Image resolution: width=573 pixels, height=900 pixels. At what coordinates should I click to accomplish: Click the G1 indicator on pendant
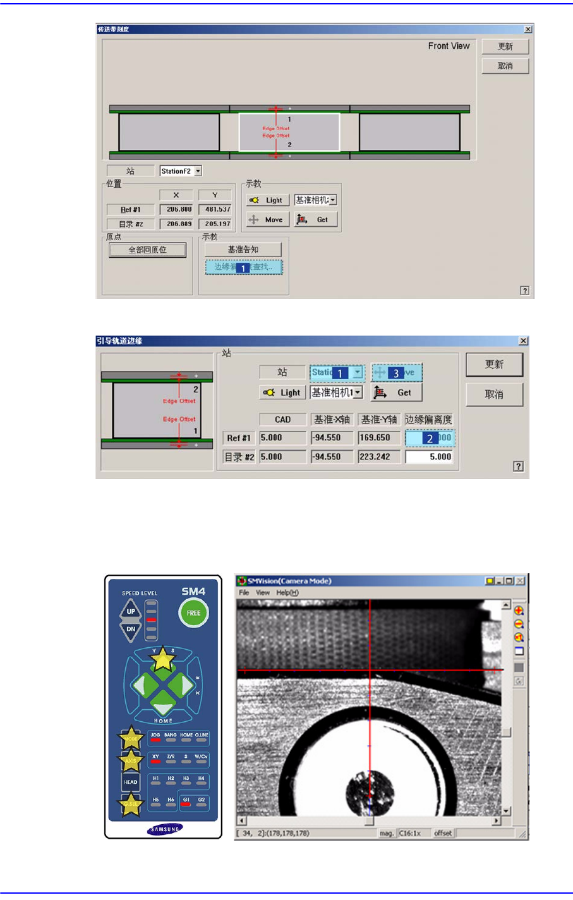click(186, 802)
